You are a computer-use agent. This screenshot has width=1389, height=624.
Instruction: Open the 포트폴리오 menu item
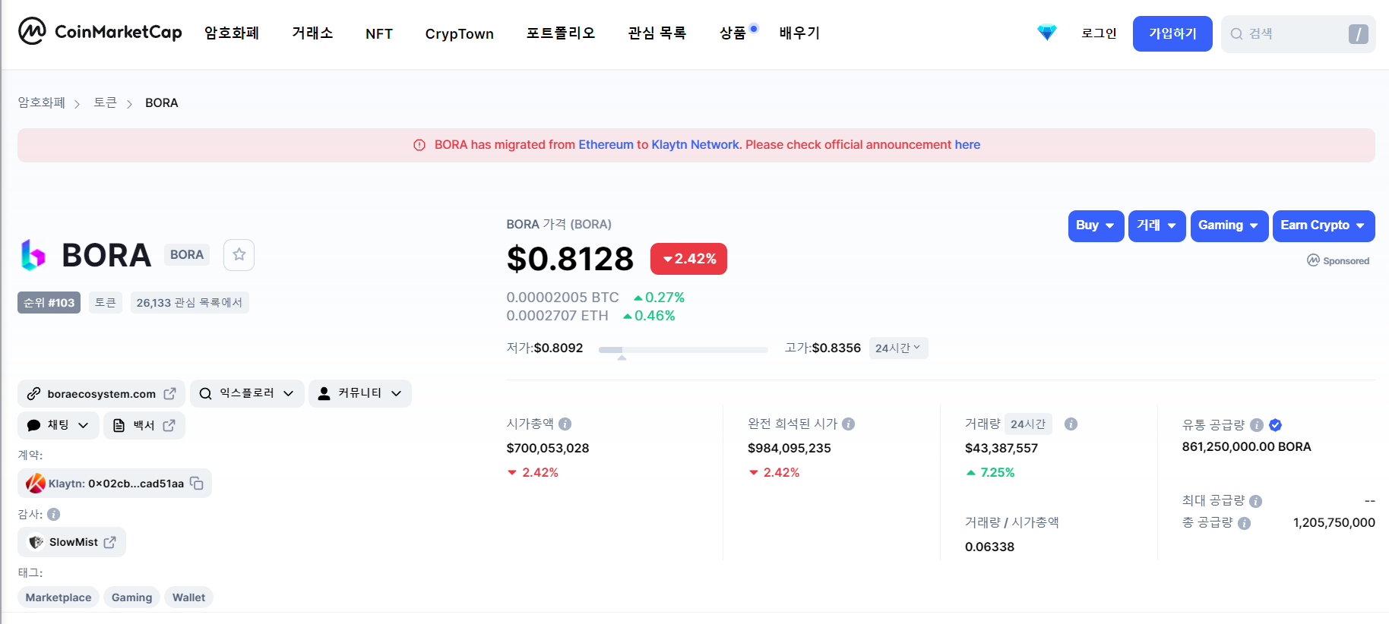tap(561, 33)
